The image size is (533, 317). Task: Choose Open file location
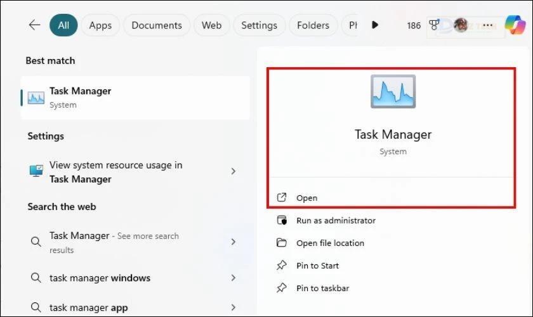click(x=330, y=243)
